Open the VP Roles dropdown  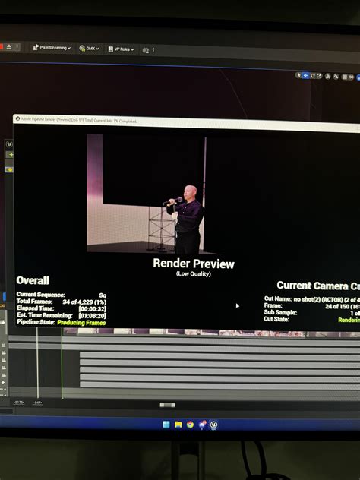[121, 49]
